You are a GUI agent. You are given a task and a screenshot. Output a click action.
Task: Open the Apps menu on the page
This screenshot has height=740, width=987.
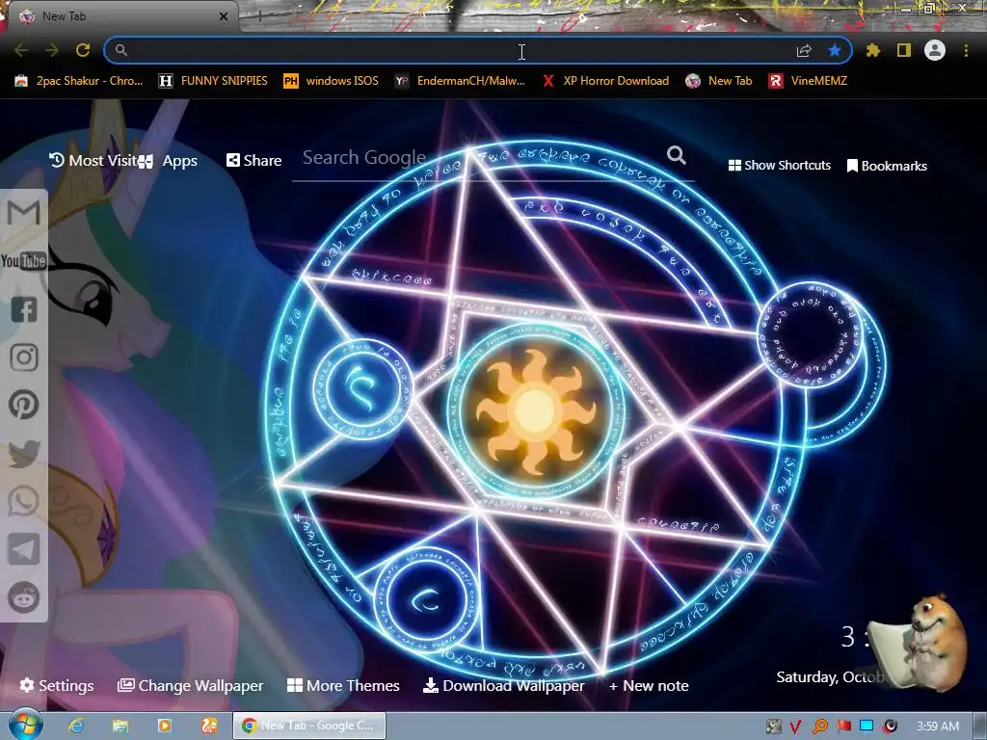(x=169, y=162)
